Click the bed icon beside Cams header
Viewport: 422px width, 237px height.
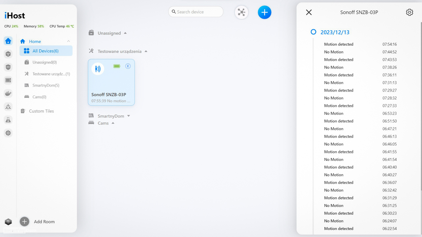[91, 123]
